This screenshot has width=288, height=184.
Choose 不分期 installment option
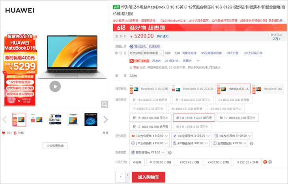pos(137,162)
